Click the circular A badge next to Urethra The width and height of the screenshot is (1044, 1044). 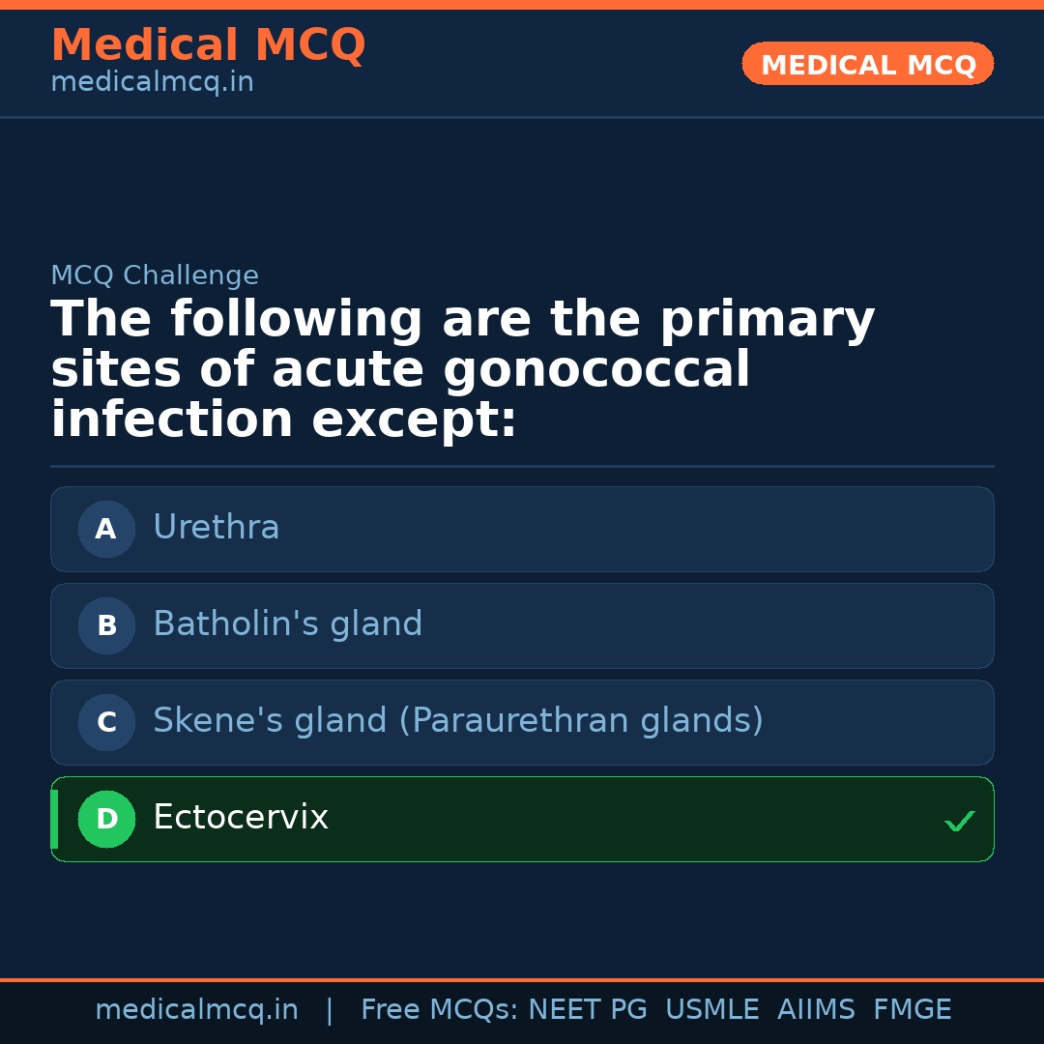106,529
